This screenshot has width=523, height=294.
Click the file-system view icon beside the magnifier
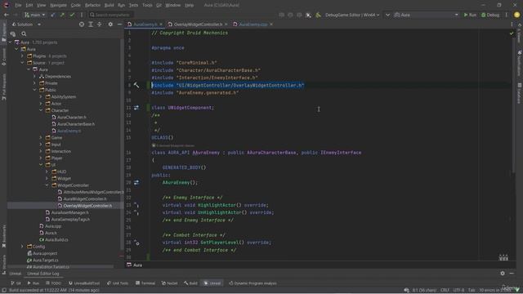(x=13, y=34)
